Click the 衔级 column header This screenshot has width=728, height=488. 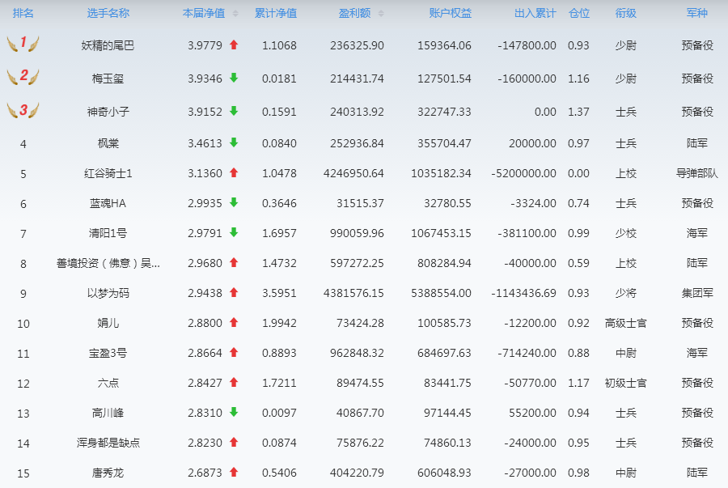[x=625, y=14]
